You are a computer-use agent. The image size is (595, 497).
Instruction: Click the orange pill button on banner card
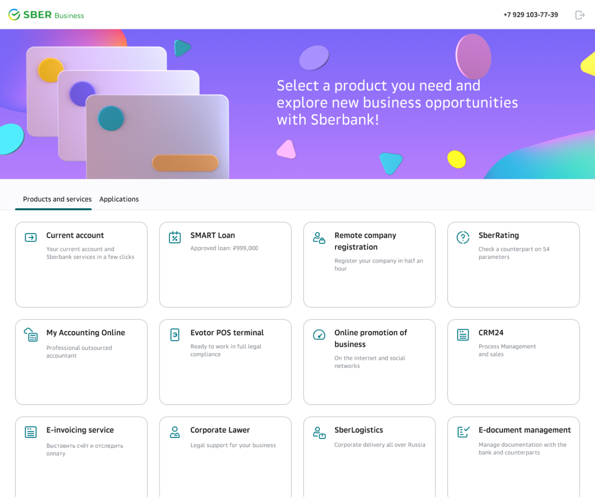click(185, 163)
